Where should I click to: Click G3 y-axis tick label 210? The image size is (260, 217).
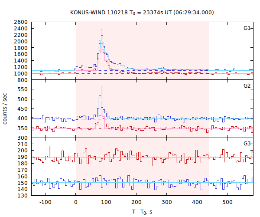coord(23,144)
